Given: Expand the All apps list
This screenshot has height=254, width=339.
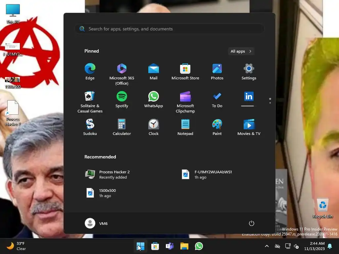Looking at the screenshot, I should coord(241,51).
